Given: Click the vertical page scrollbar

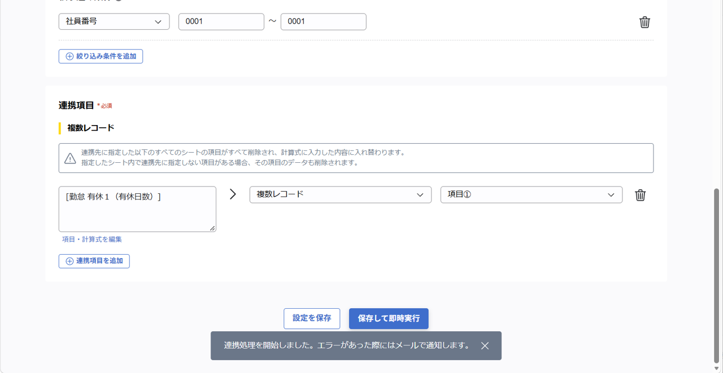Looking at the screenshot, I should coord(717,275).
